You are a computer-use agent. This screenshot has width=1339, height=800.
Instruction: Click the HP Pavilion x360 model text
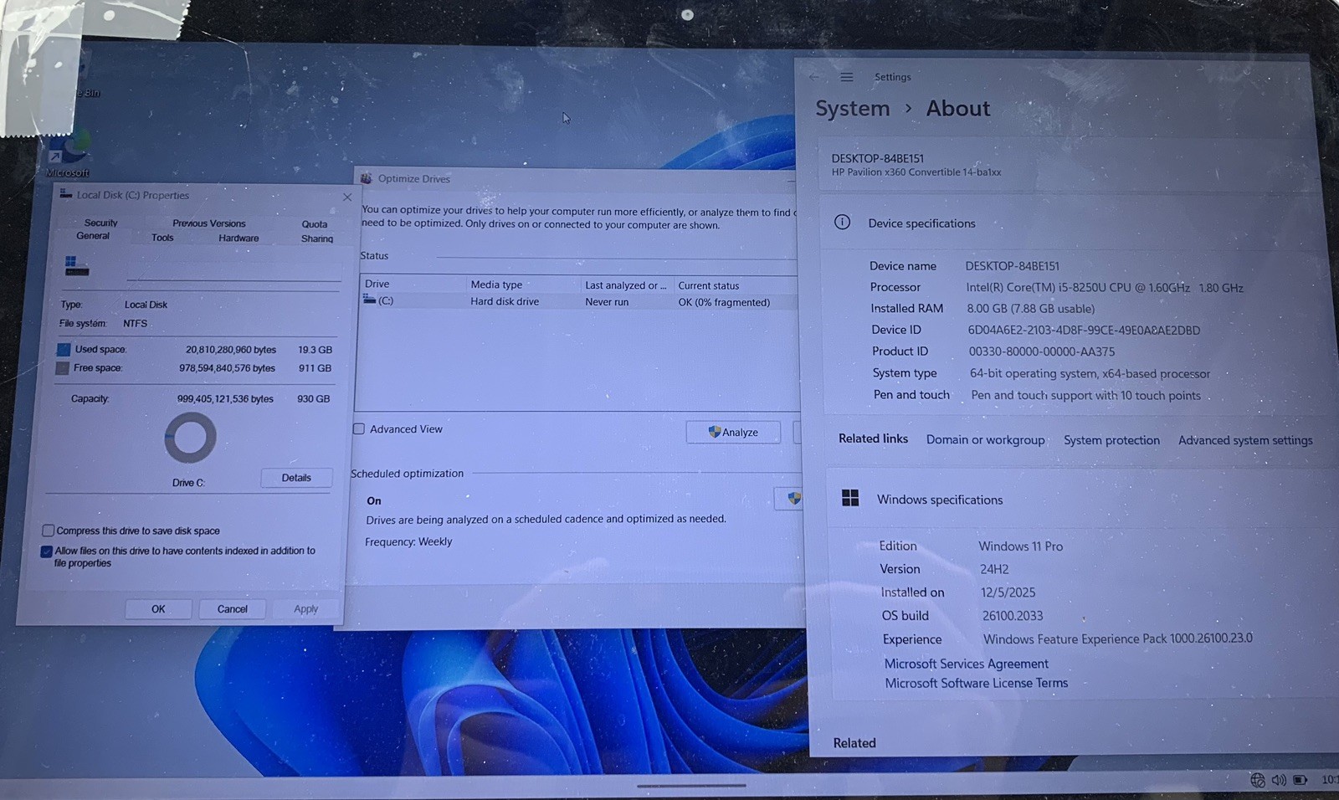point(916,172)
